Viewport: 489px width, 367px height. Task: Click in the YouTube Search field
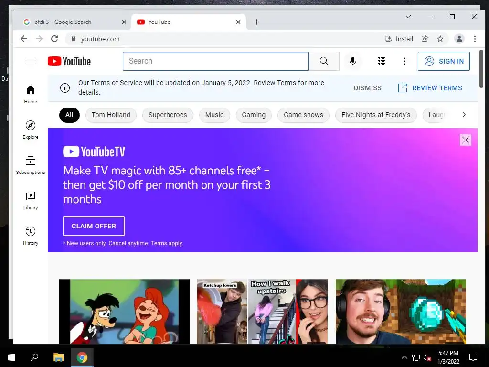point(215,61)
